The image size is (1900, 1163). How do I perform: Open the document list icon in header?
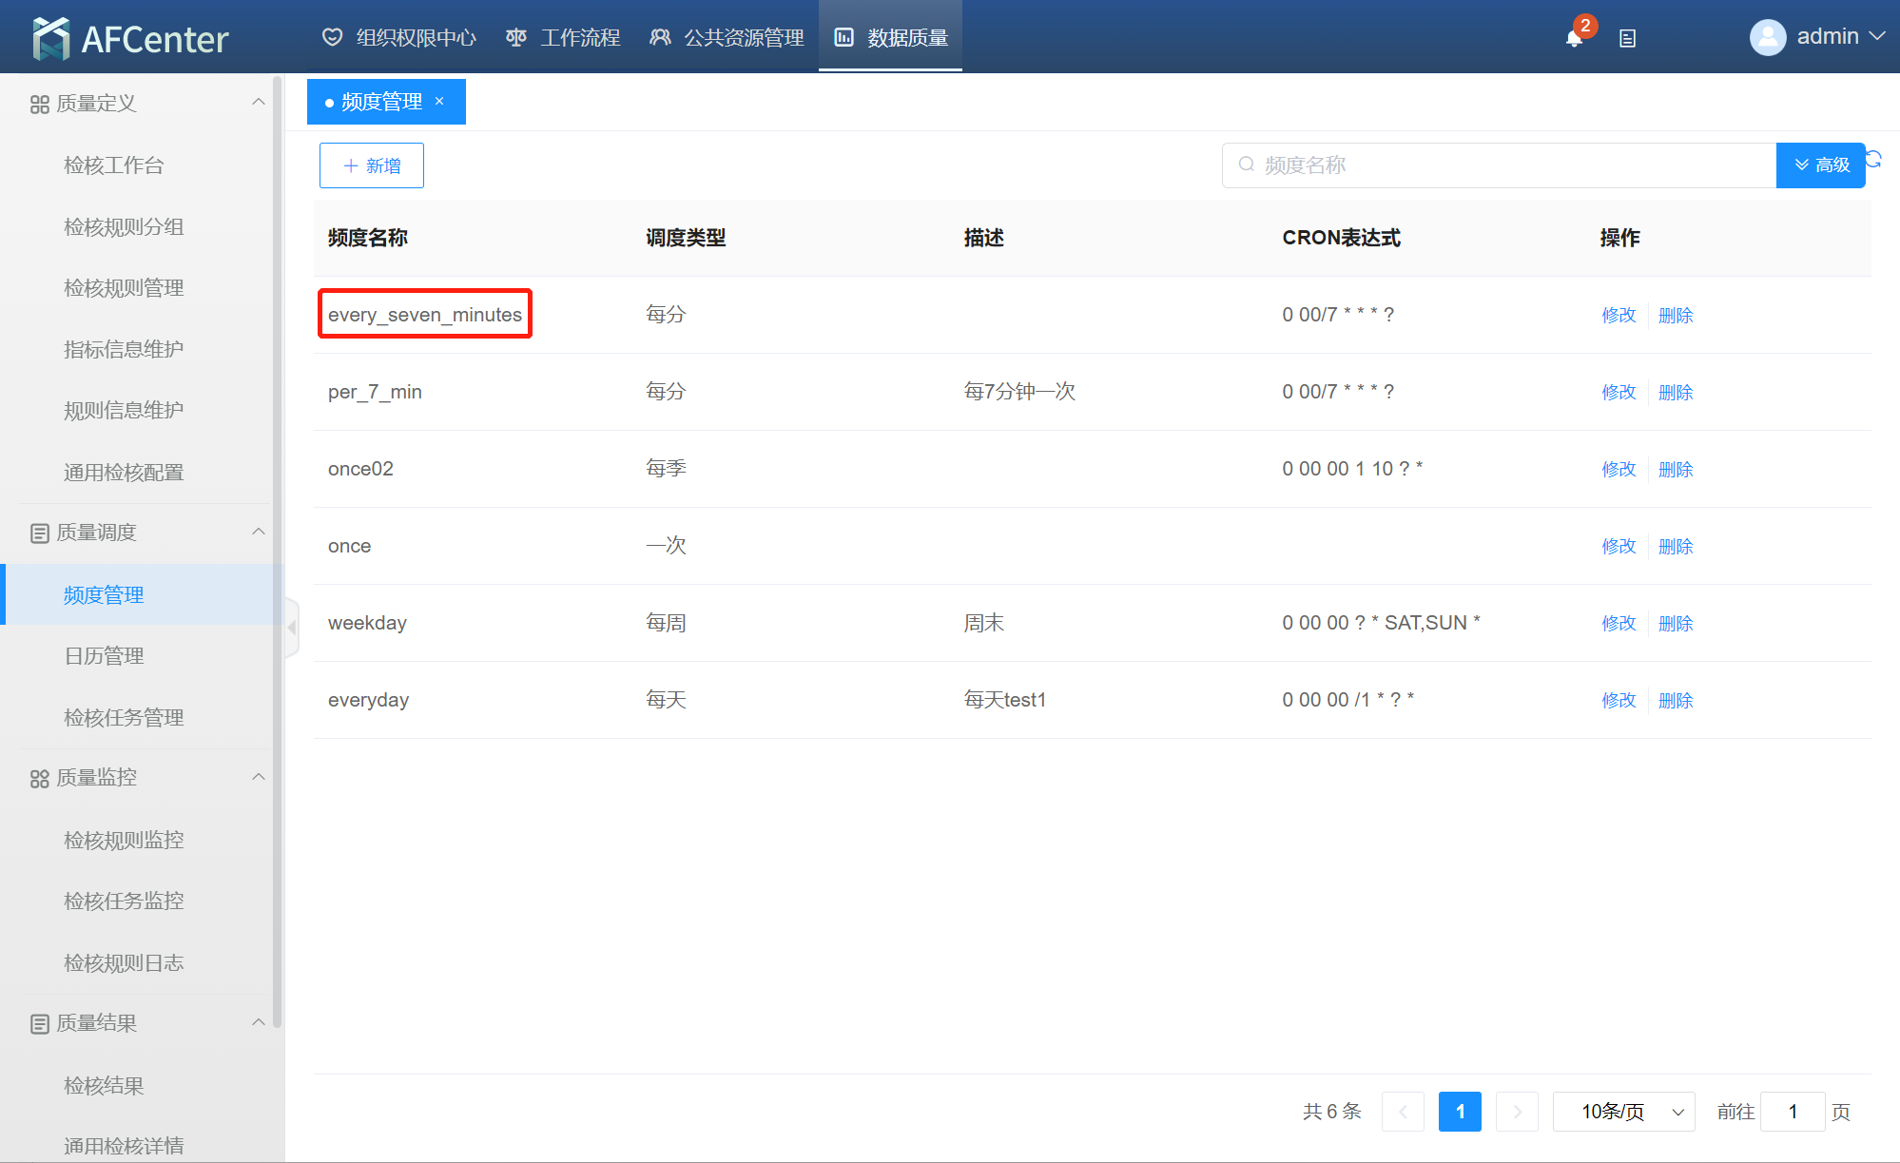(x=1627, y=38)
